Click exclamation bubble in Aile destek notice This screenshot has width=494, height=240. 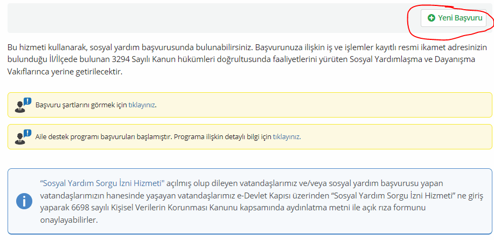tap(27, 133)
